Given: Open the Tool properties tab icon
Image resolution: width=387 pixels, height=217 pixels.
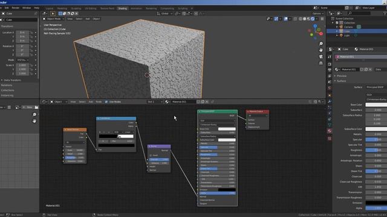Looking at the screenshot, I should click(330, 57).
